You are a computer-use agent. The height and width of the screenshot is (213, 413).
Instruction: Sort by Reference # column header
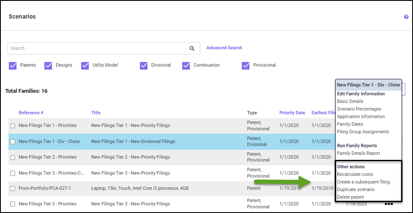(x=31, y=113)
